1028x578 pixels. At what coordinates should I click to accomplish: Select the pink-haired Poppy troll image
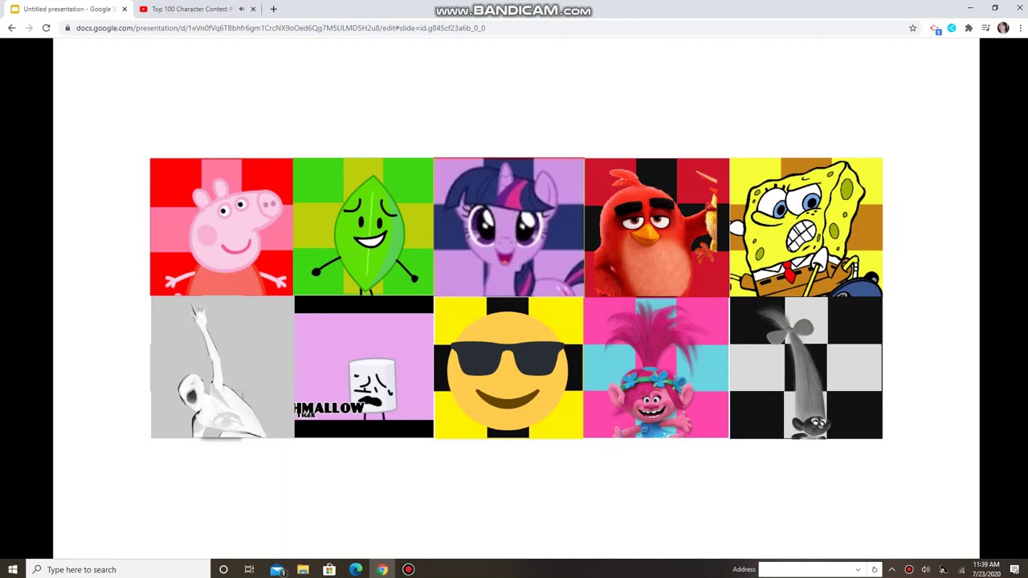pos(656,368)
